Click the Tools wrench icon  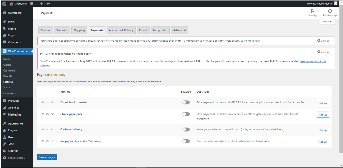pos(4,144)
